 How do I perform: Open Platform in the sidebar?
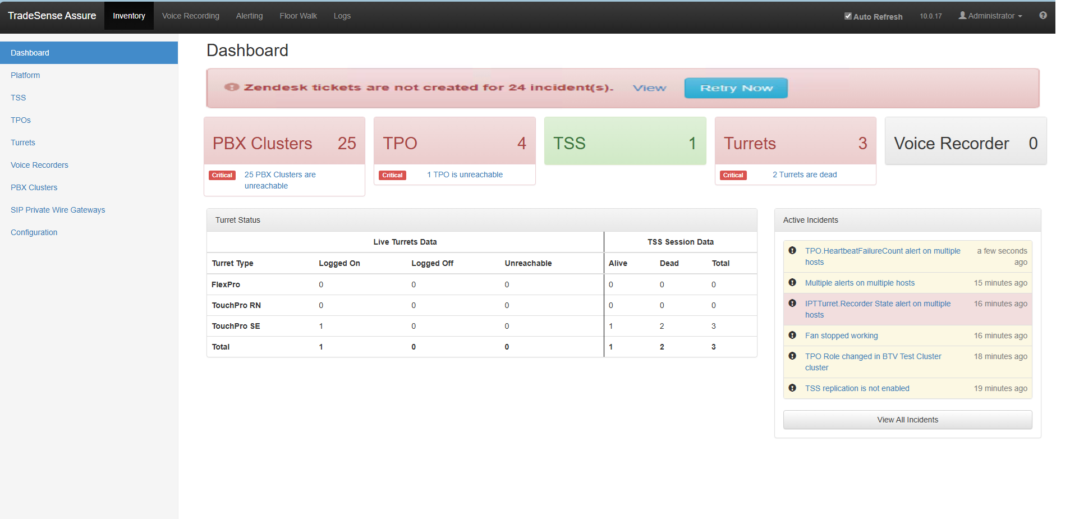pyautogui.click(x=25, y=75)
